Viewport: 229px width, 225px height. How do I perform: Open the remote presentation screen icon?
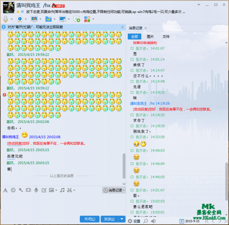point(34,19)
